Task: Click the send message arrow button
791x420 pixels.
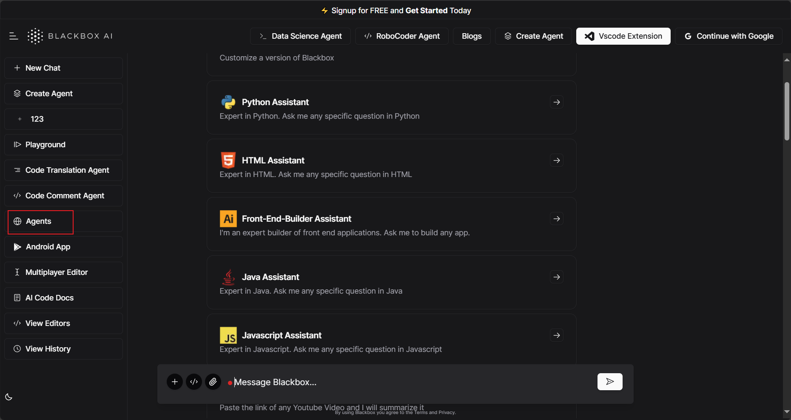Action: (610, 382)
